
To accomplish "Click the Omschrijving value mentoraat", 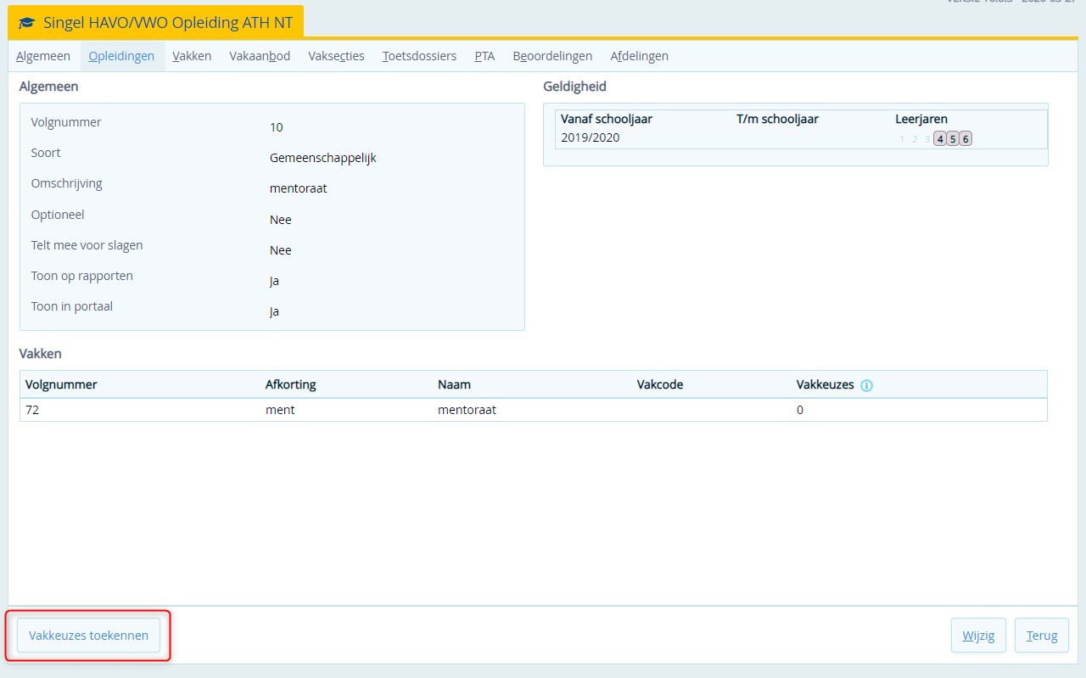I will point(298,188).
